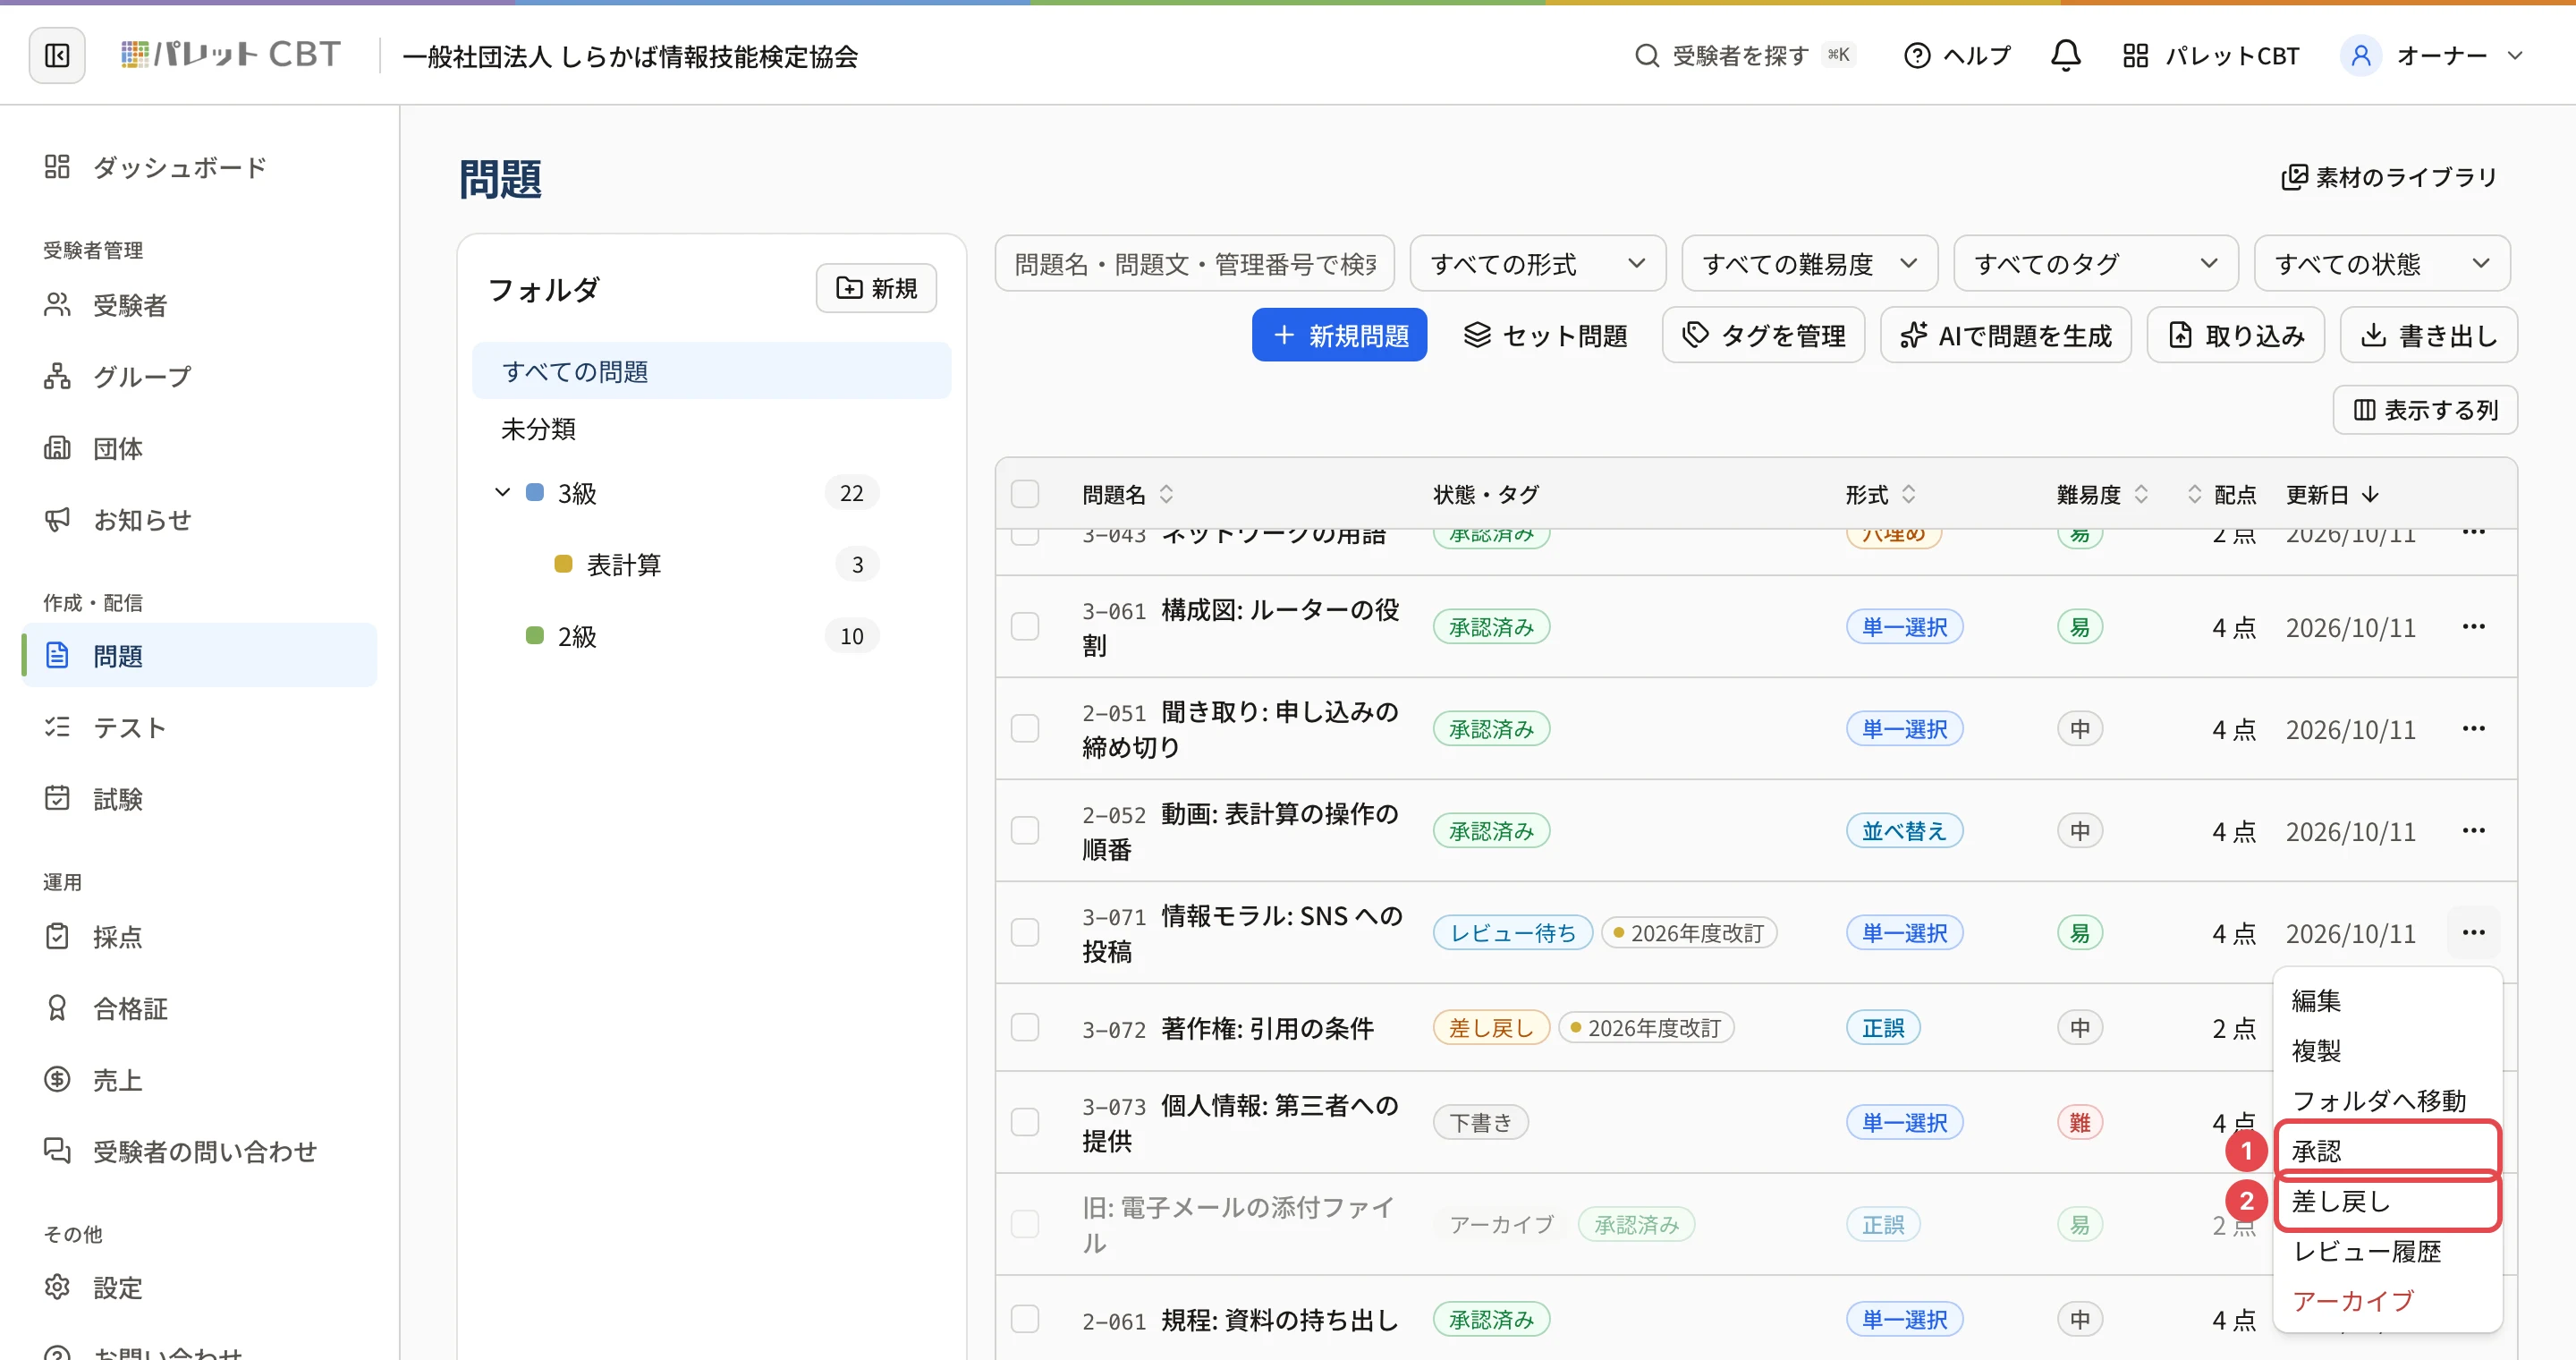
Task: Open テスト in the sidebar
Action: pos(200,727)
